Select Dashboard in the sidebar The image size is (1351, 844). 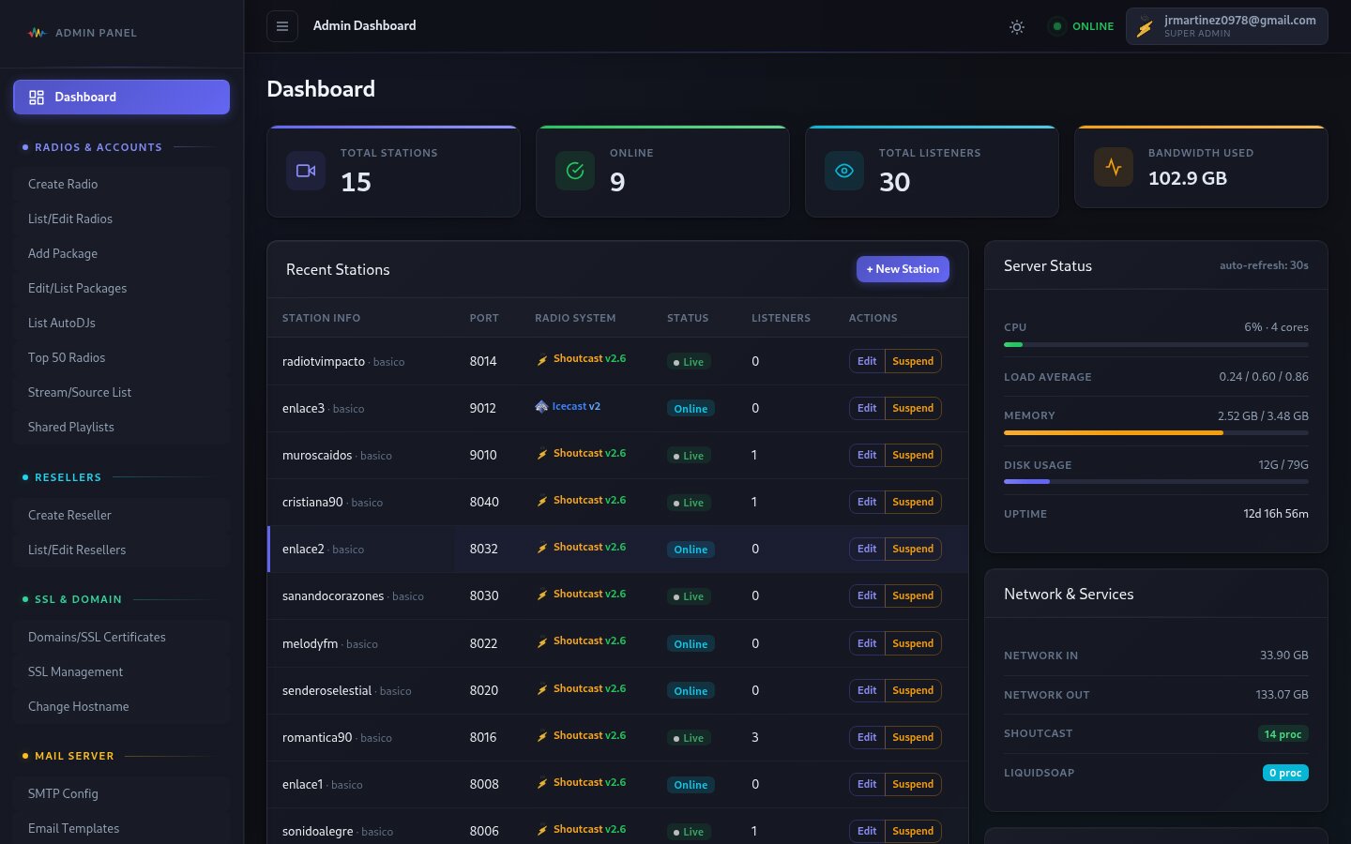click(x=121, y=97)
